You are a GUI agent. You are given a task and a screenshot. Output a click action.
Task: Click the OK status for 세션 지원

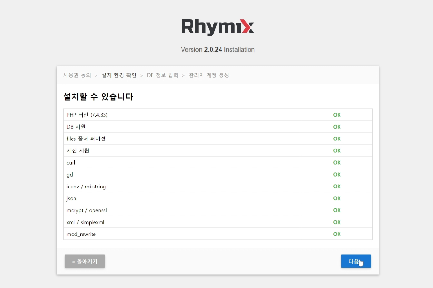point(337,151)
